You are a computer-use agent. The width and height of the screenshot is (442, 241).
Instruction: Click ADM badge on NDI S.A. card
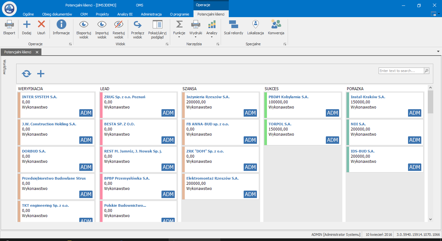pyautogui.click(x=414, y=140)
